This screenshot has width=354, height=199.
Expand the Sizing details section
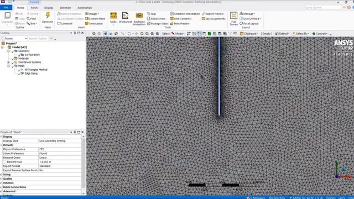1,175
